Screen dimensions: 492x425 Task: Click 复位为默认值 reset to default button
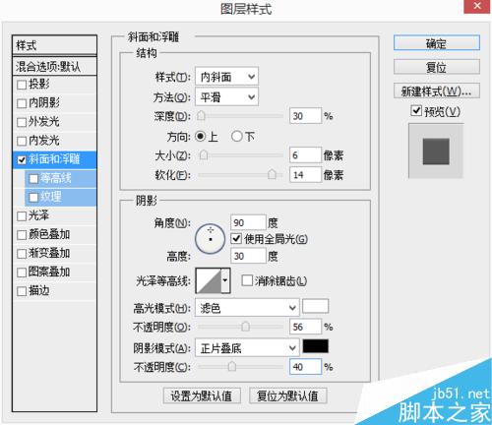click(287, 395)
